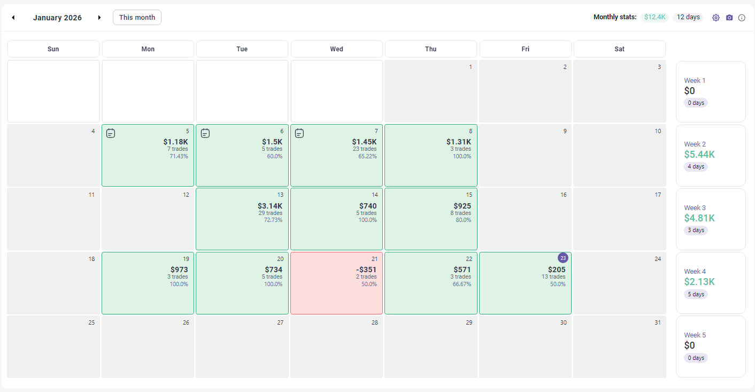Open journal note icon on January 7
This screenshot has width=755, height=392.
tap(299, 133)
